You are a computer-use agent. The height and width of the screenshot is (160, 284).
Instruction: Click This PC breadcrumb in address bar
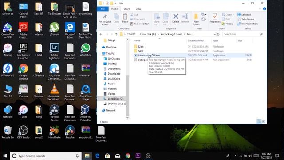pos(131,34)
